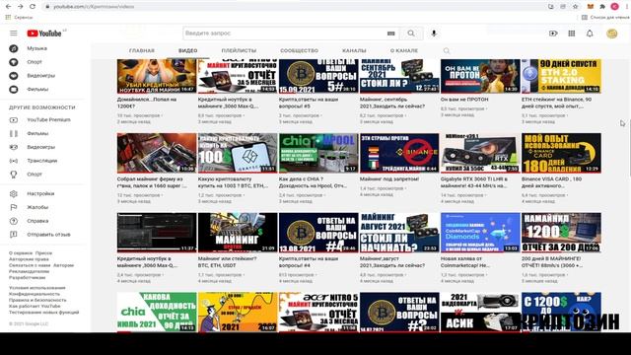The width and height of the screenshot is (631, 355).
Task: Play the 90 дней спустя ETH 2.0 staking thumbnail
Action: (x=561, y=76)
